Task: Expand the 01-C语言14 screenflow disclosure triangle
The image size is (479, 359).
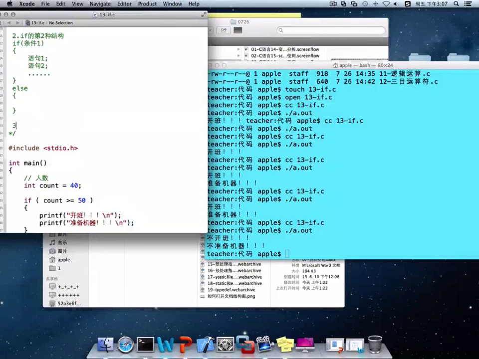Action: [245, 49]
